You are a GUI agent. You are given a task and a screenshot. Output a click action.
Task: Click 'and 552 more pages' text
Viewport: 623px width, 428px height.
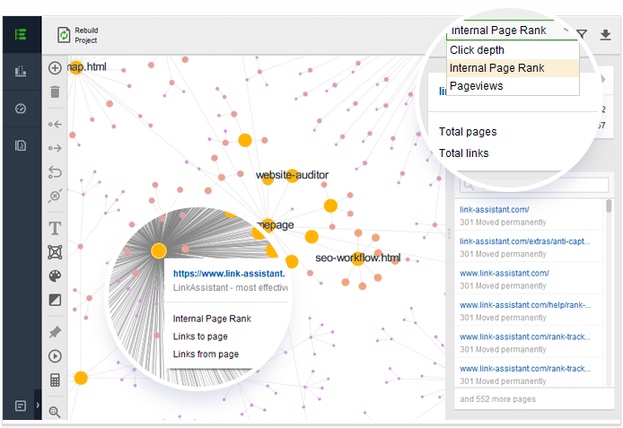497,399
